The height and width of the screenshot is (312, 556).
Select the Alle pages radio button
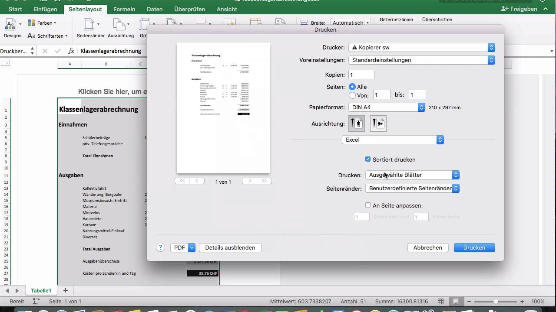352,87
